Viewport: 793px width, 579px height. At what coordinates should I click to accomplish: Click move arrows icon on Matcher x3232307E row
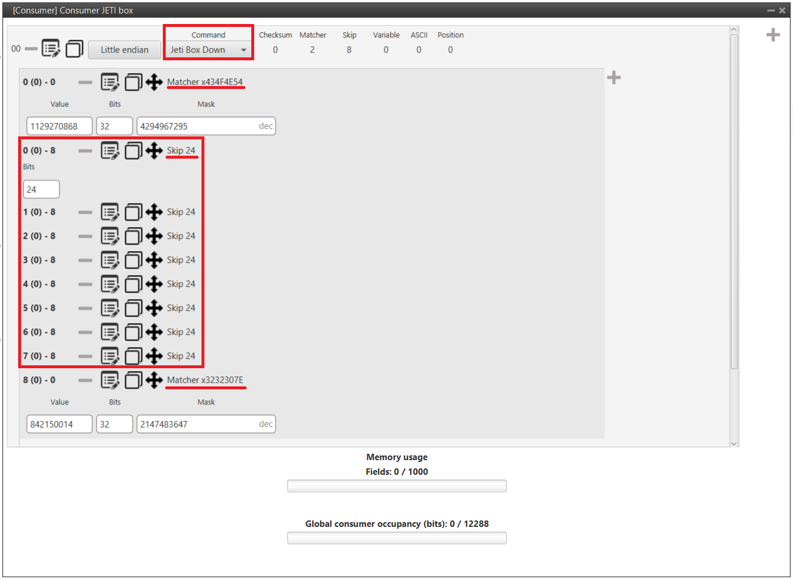coord(154,380)
